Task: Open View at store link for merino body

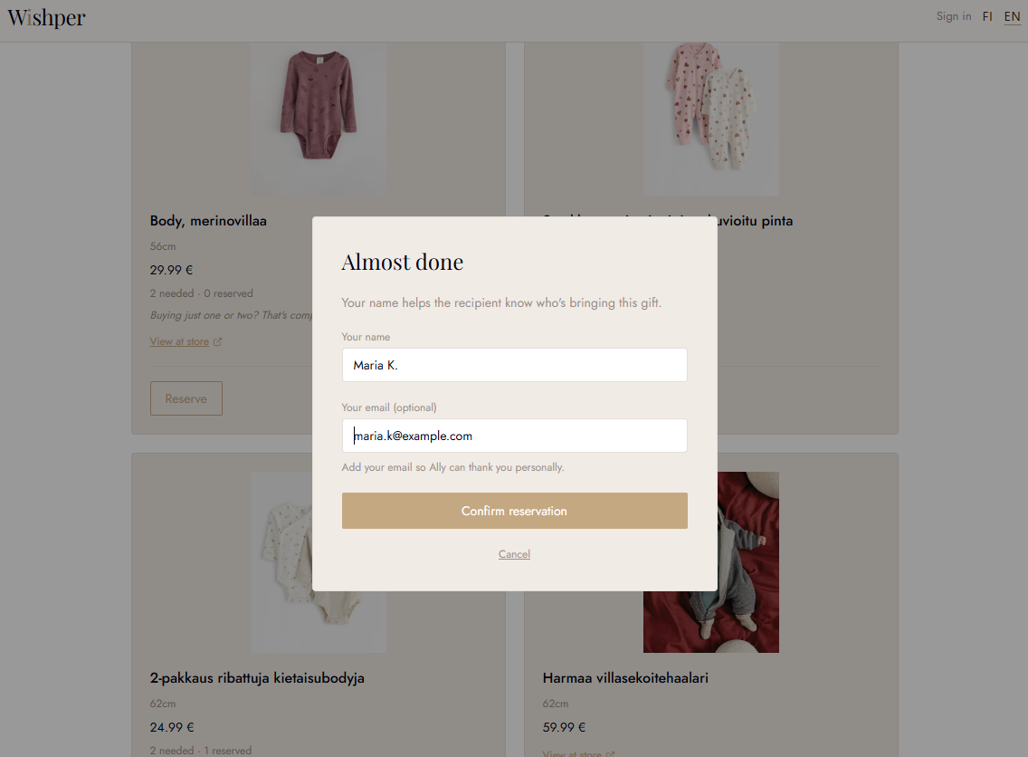Action: 179,341
